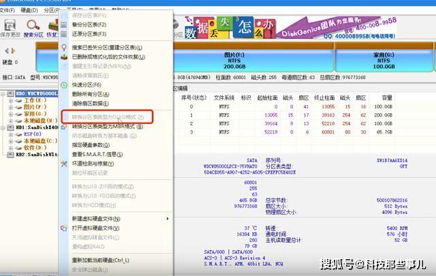Click the 搜索分区 magnifier toolbar icon
The image size is (436, 276).
pyautogui.click(x=33, y=25)
